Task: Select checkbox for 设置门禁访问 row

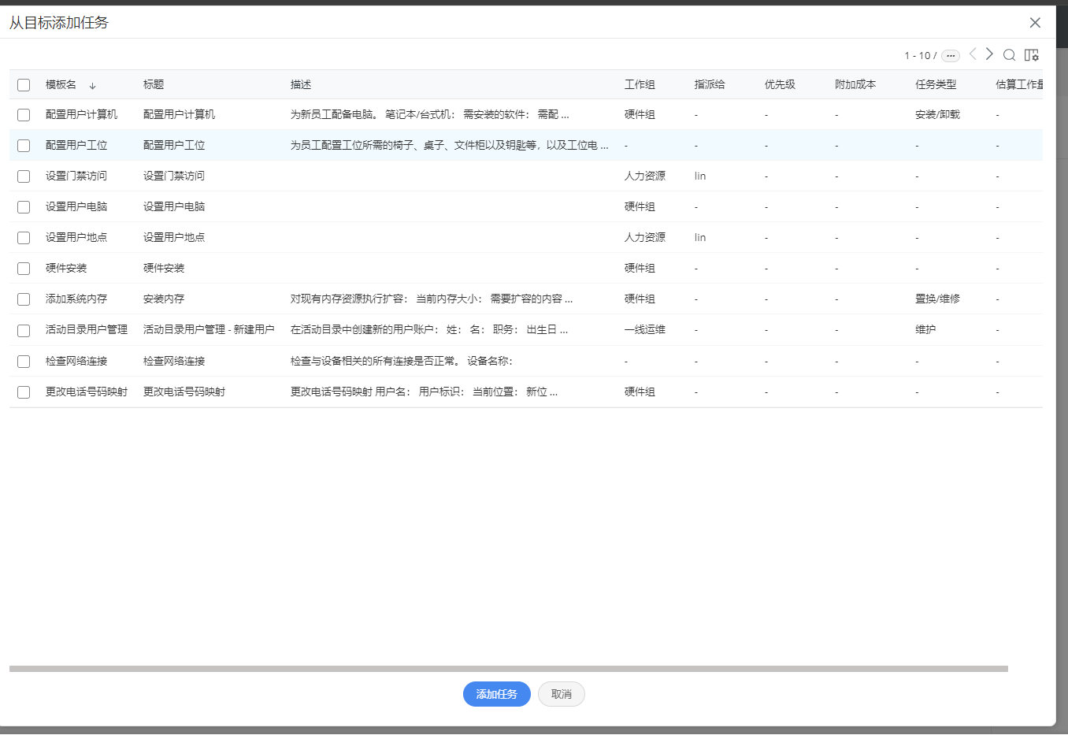Action: pos(24,176)
